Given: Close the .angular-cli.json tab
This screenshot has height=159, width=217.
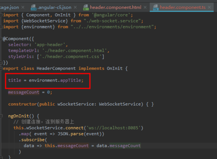Looking at the screenshot, I should pos(75,7).
